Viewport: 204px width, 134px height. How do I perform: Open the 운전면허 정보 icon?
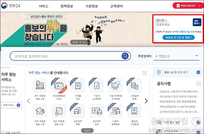(x=97, y=111)
